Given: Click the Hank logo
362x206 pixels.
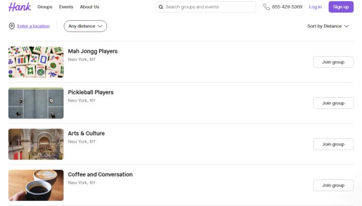Looking at the screenshot, I should [x=19, y=7].
